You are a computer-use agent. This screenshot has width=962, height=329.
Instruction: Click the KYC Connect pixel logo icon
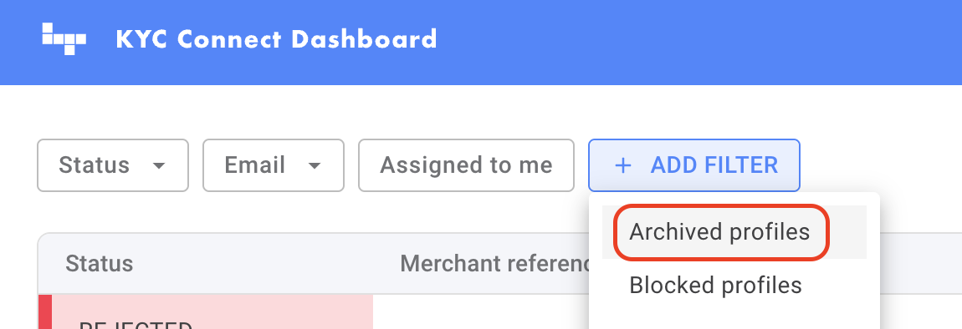[64, 38]
